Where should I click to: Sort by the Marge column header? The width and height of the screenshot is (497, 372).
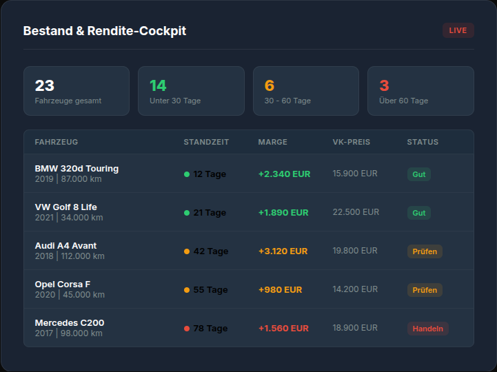272,142
